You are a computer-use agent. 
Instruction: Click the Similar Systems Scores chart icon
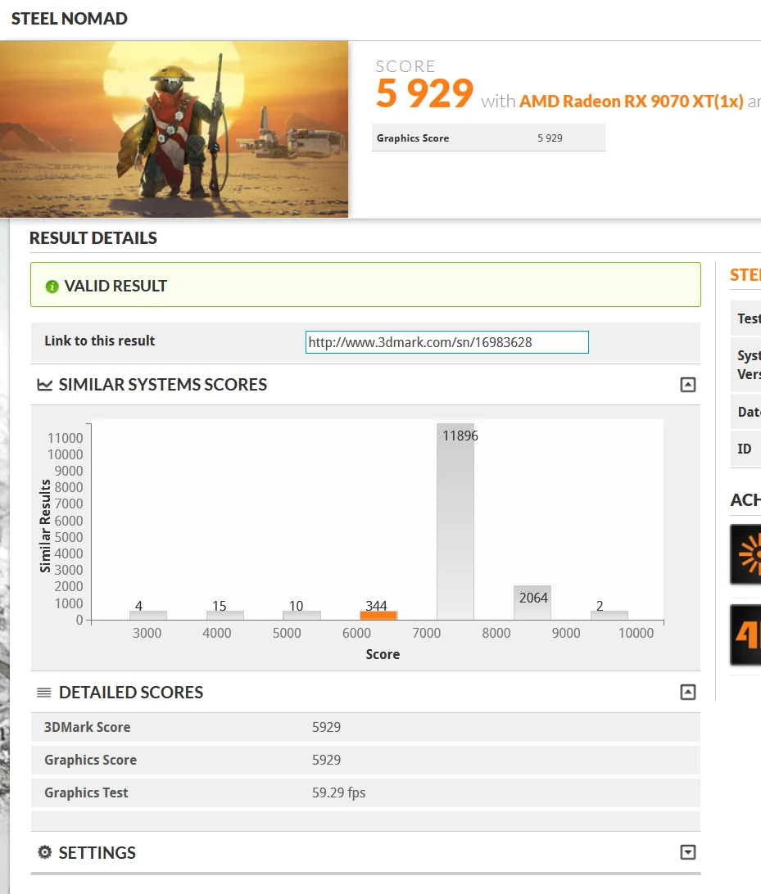tap(44, 385)
